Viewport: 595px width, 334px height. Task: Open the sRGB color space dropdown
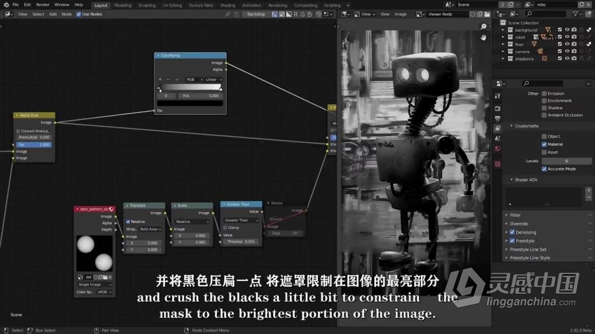click(x=105, y=292)
